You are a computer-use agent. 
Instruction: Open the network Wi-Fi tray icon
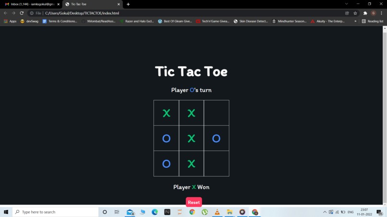point(337,212)
